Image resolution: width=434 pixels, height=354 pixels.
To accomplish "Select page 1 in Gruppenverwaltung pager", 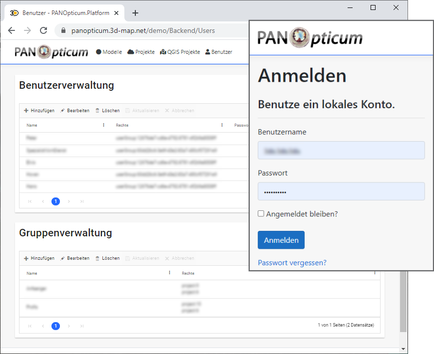I will (x=55, y=326).
